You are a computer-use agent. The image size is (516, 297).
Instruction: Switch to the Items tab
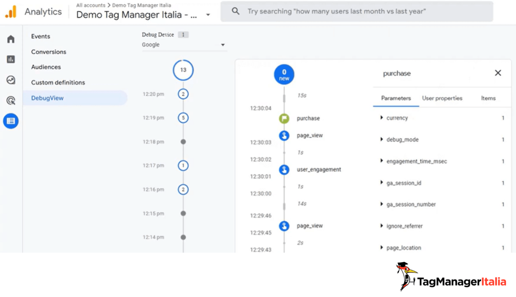point(488,98)
